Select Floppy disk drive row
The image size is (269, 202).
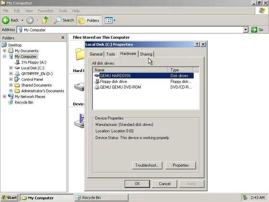coord(144,81)
